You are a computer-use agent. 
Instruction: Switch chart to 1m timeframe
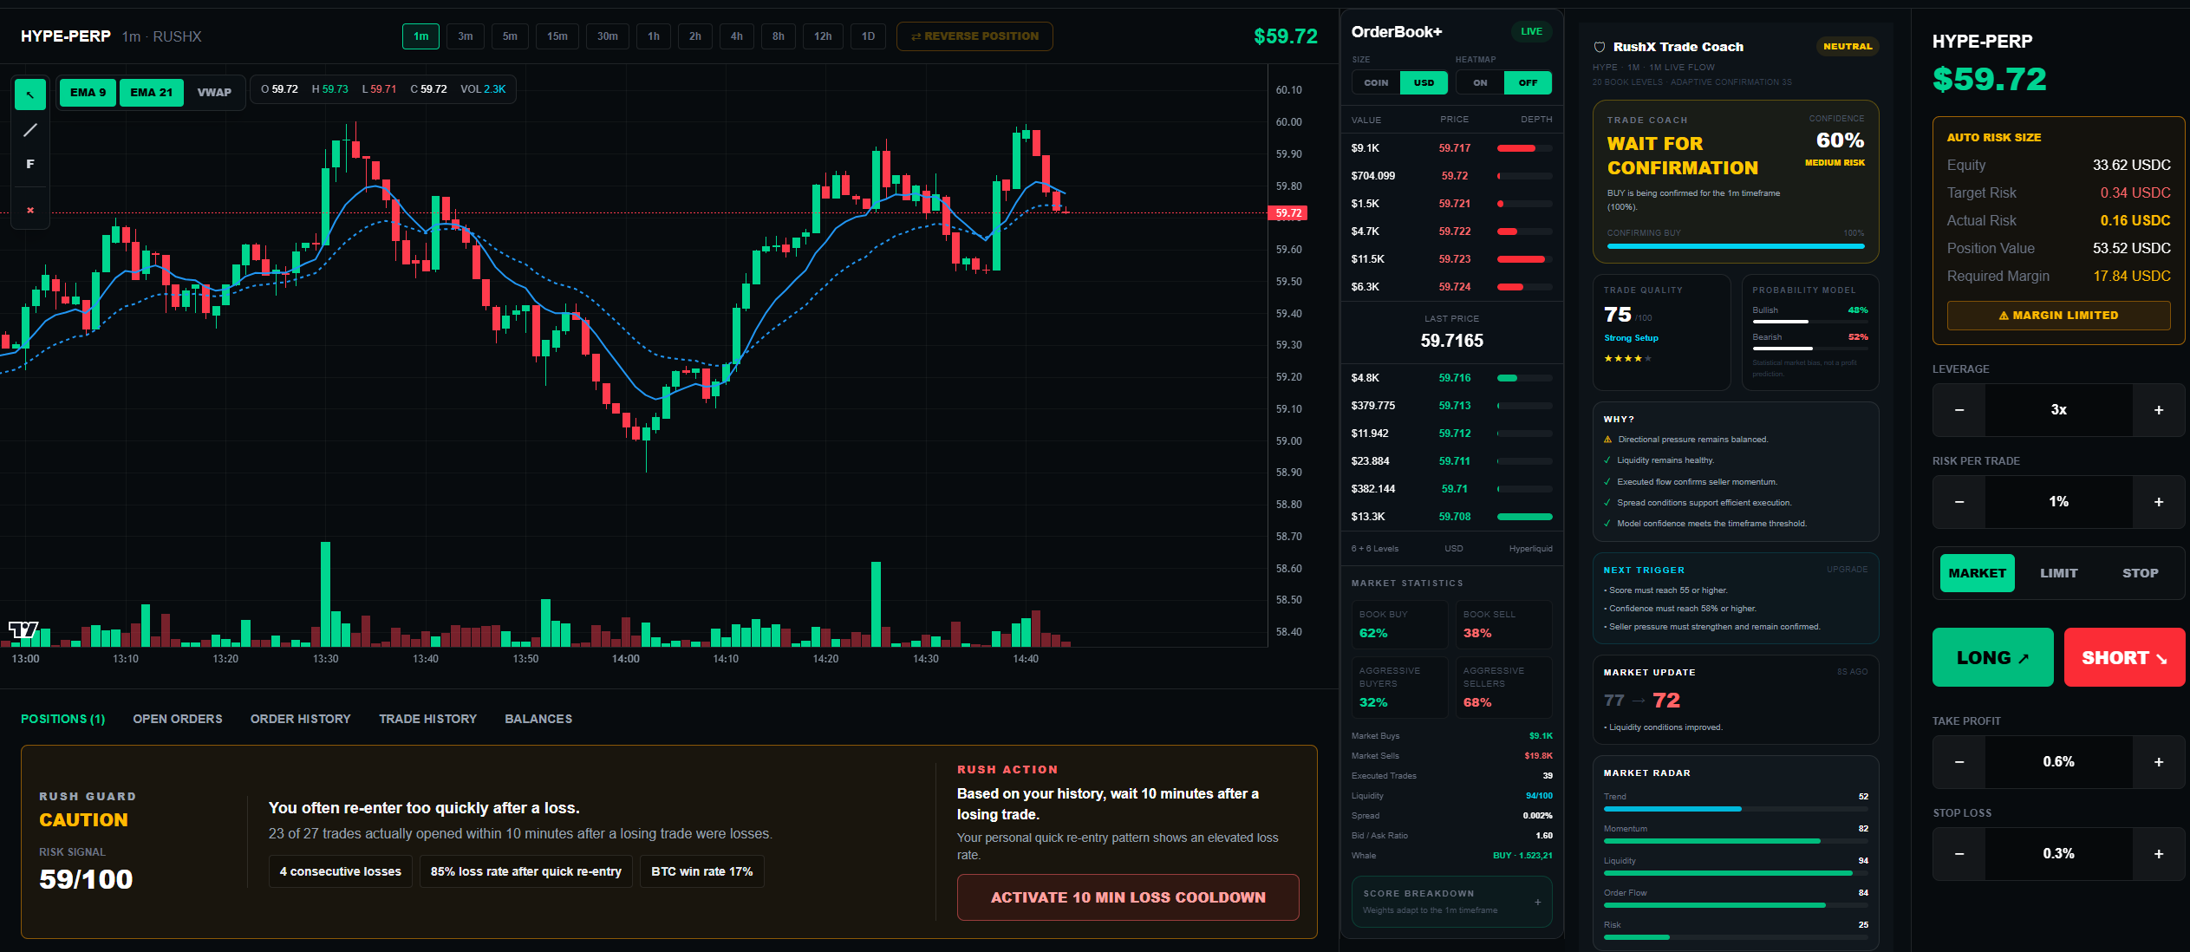420,36
